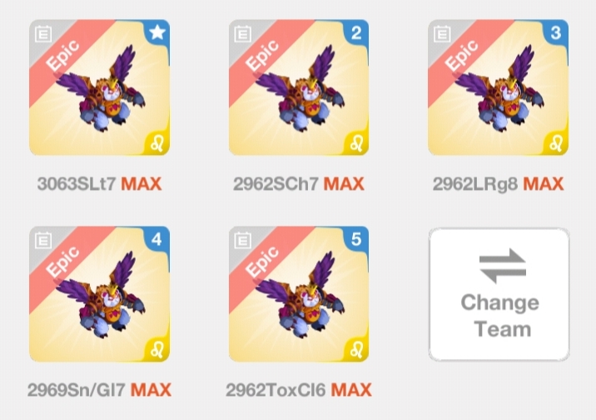Tap the star leader badge on first card
This screenshot has width=596, height=420.
click(x=157, y=32)
